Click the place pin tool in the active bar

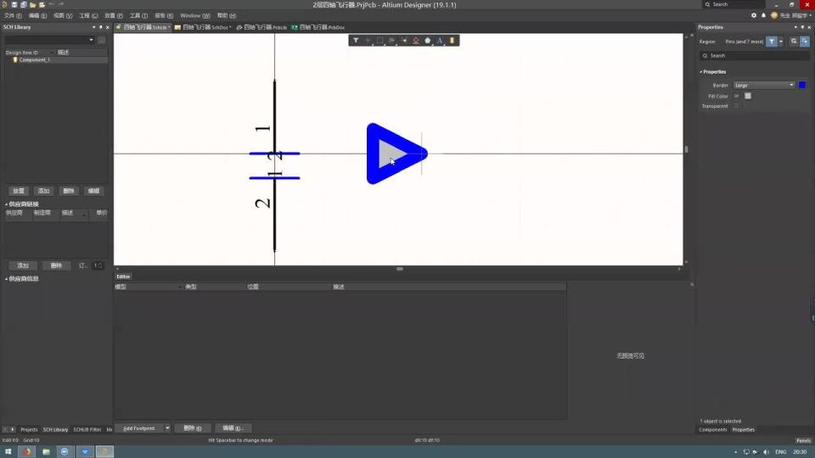[404, 41]
